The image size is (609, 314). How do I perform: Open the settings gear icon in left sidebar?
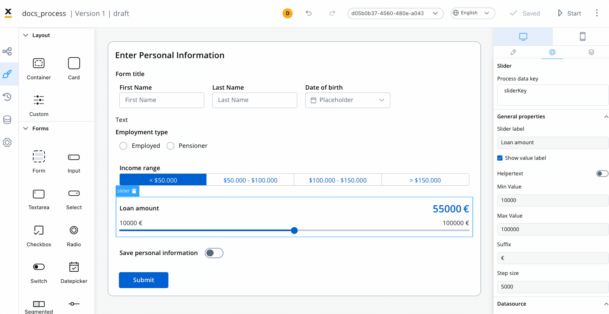pos(7,143)
